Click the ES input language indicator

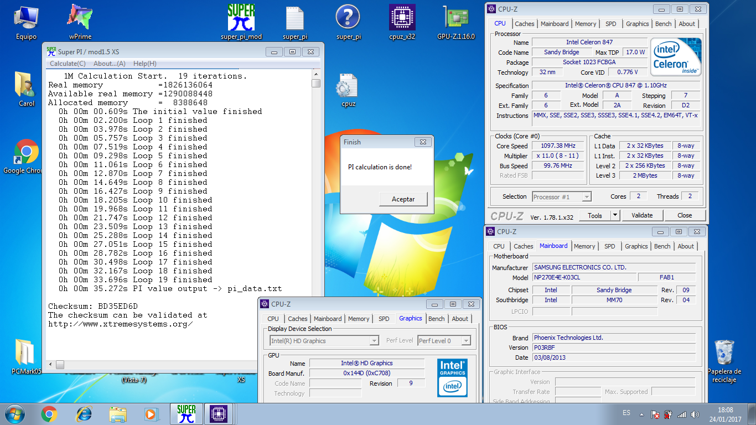pyautogui.click(x=626, y=413)
